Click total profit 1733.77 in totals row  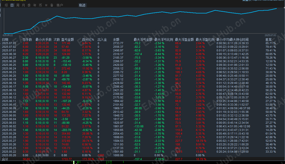pos(66,159)
